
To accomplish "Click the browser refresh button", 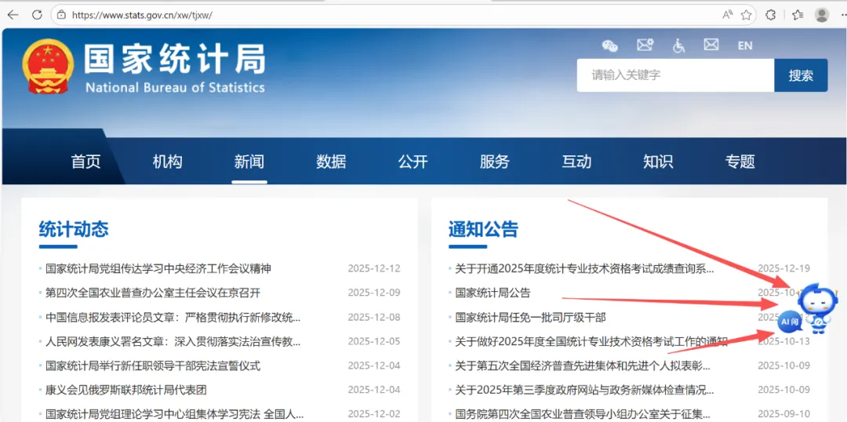I will pyautogui.click(x=37, y=15).
